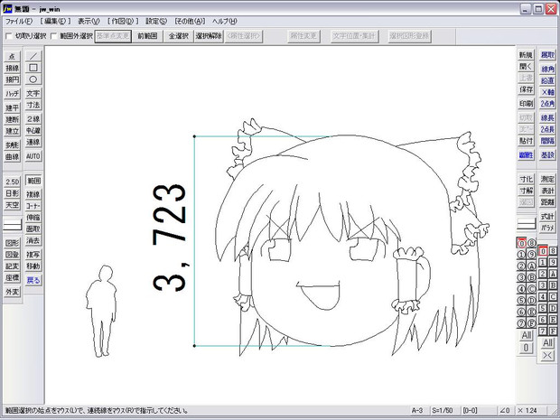
Task: Select the 曲線 curve tool
Action: (12, 157)
